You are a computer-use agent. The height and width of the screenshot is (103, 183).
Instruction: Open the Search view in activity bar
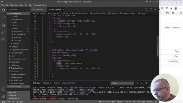(x=3, y=18)
